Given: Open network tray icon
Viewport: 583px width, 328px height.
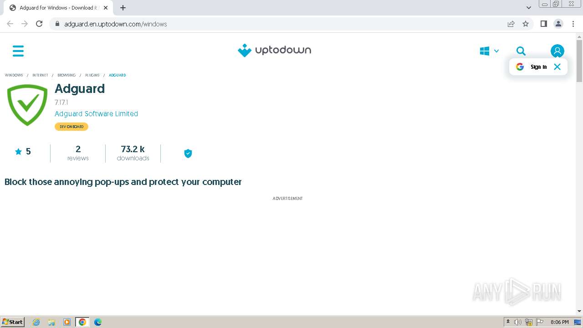Looking at the screenshot, I should pyautogui.click(x=529, y=322).
